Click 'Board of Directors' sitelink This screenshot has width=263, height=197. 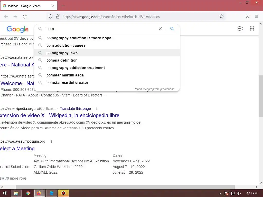pyautogui.click(x=88, y=95)
